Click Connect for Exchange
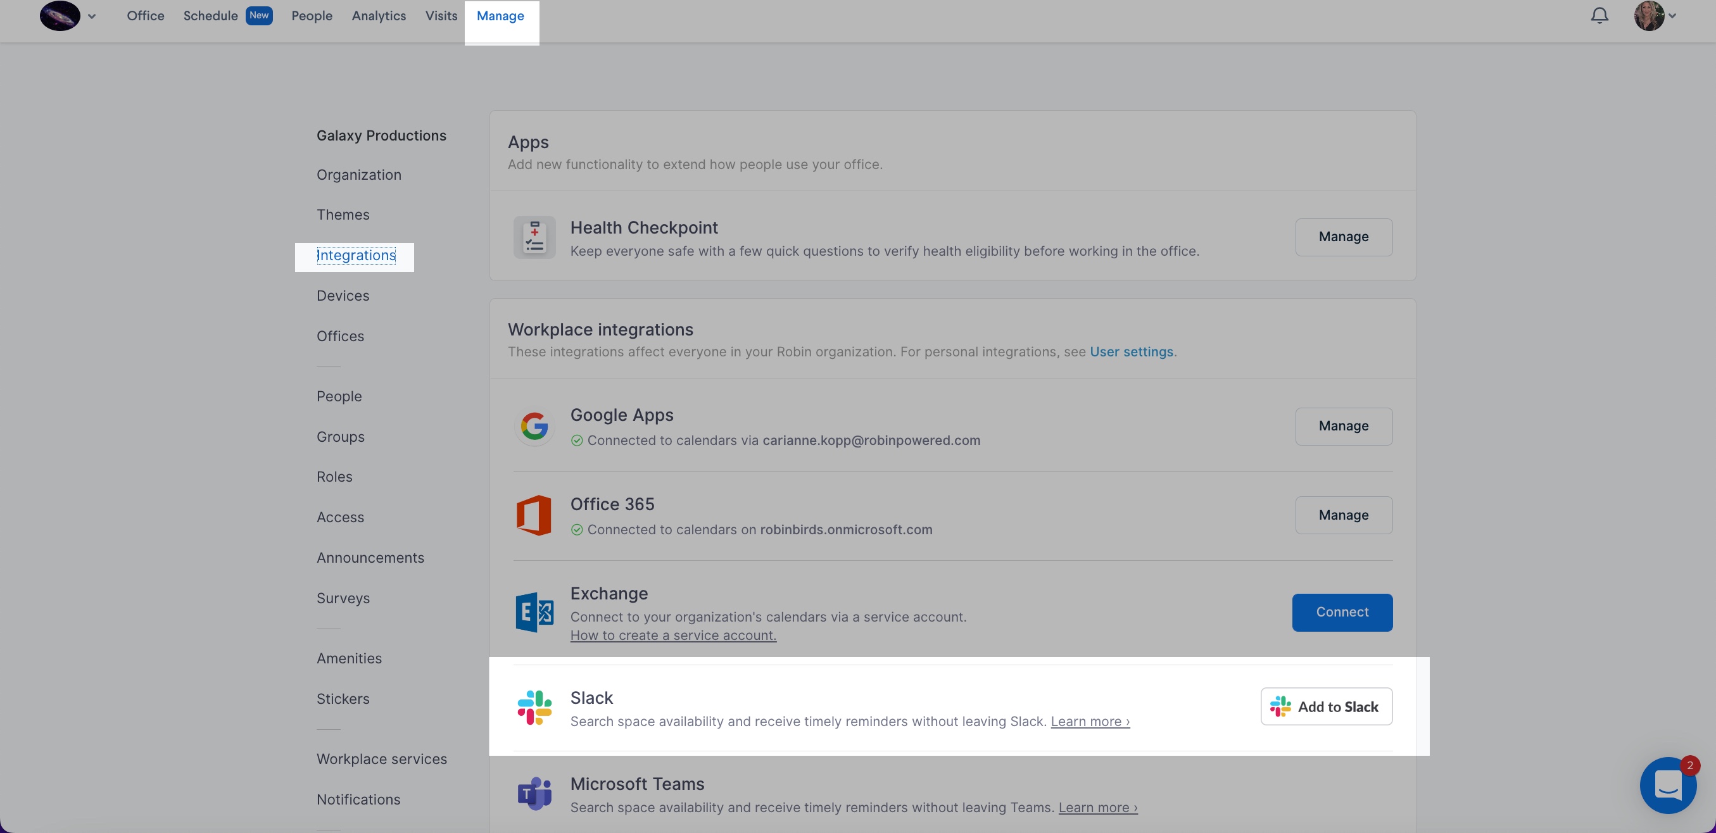This screenshot has height=833, width=1716. (x=1342, y=612)
